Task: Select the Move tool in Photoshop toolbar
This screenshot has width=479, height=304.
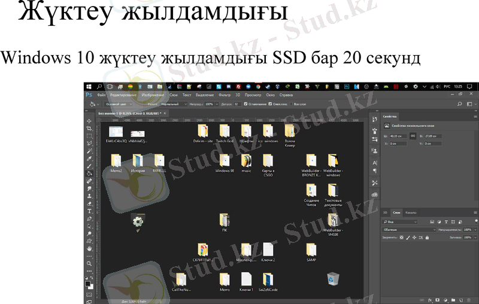Action: [89, 121]
